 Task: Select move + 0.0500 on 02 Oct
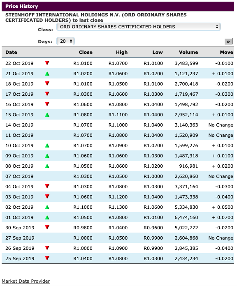223,207
